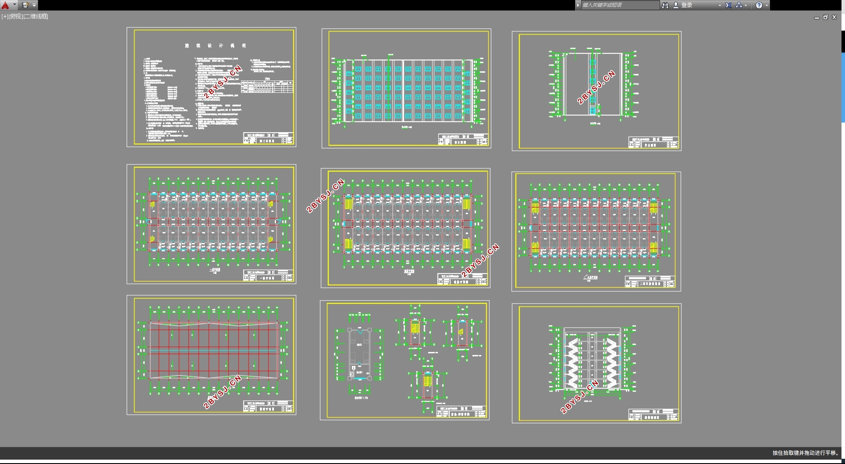Image resolution: width=845 pixels, height=464 pixels.
Task: Restore down the drawing window
Action: (x=825, y=18)
